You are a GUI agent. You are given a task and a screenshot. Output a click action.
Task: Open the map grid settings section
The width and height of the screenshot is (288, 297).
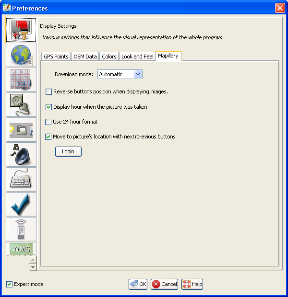tap(20, 80)
